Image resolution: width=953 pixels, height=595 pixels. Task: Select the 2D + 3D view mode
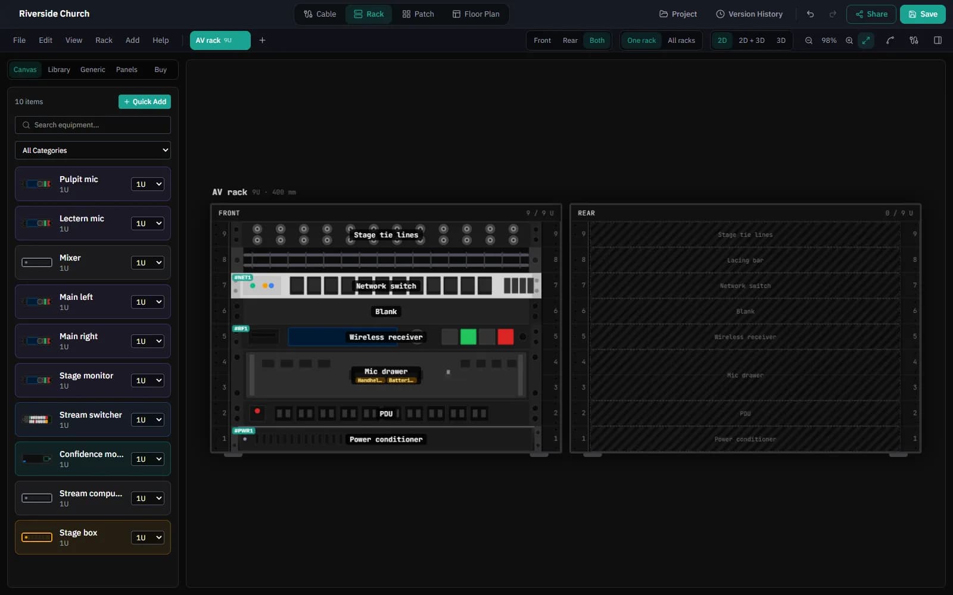tap(752, 40)
